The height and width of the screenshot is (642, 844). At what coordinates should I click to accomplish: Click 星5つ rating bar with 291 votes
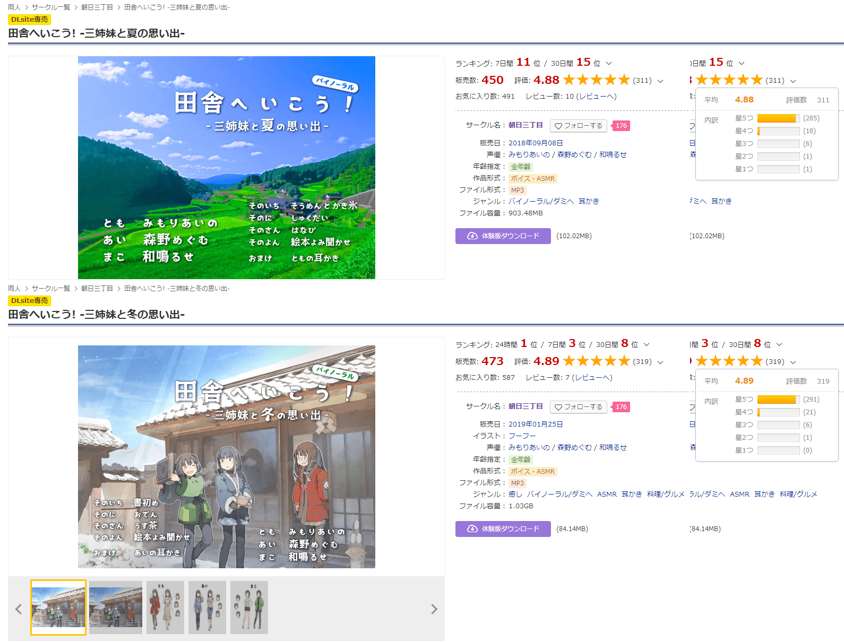point(778,400)
